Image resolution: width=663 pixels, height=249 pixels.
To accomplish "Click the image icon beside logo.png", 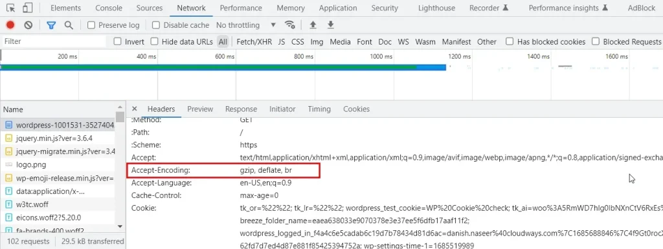I will tap(9, 164).
